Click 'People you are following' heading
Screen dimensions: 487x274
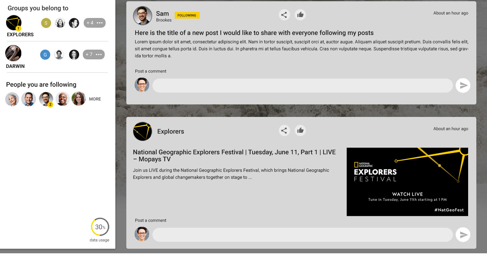pos(41,85)
